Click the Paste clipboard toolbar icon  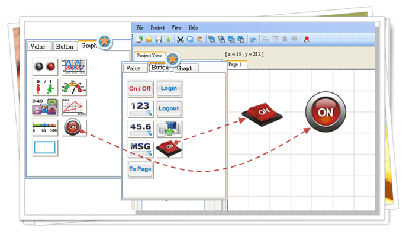pyautogui.click(x=200, y=39)
